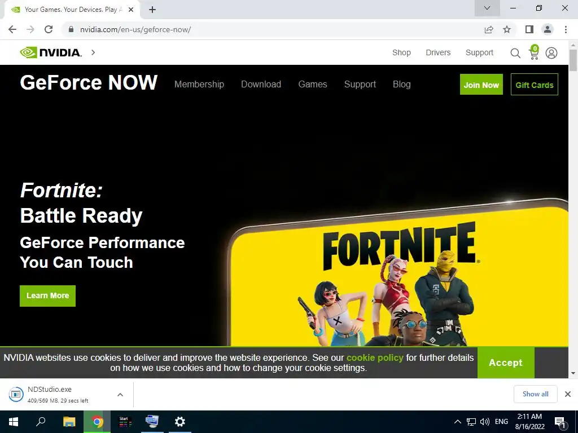
Task: Click Chrome icon in taskbar
Action: [97, 422]
